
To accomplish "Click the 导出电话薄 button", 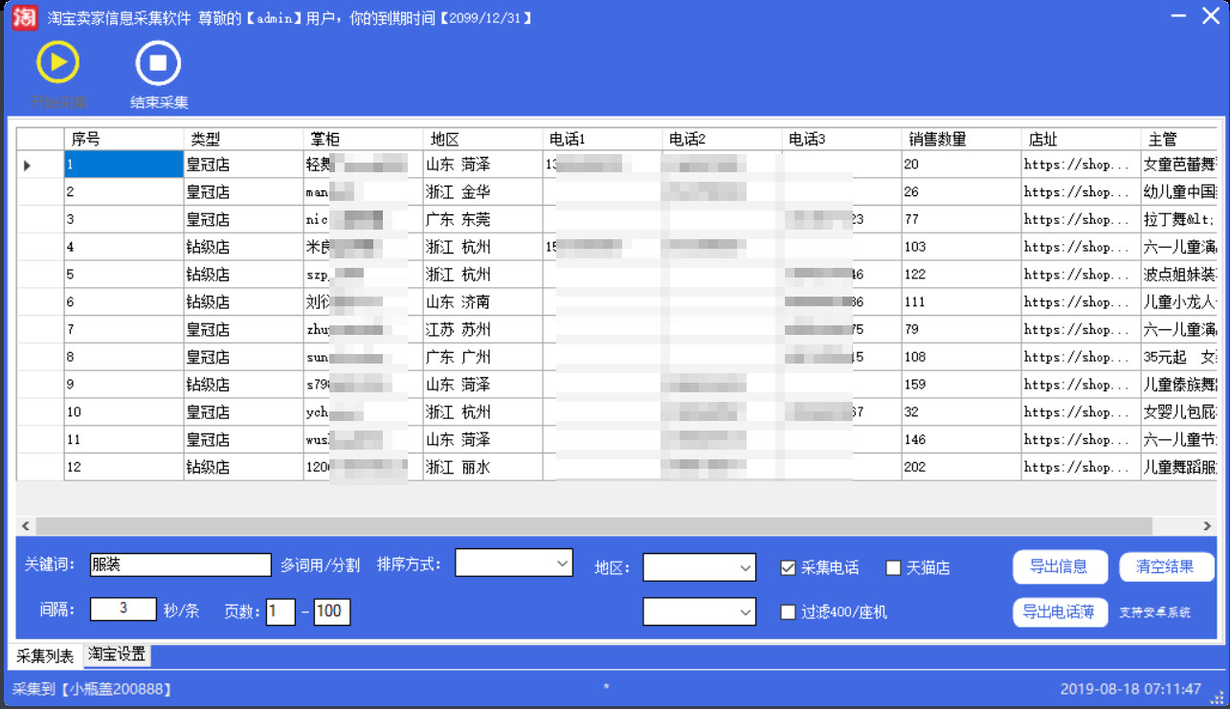I will [1060, 612].
